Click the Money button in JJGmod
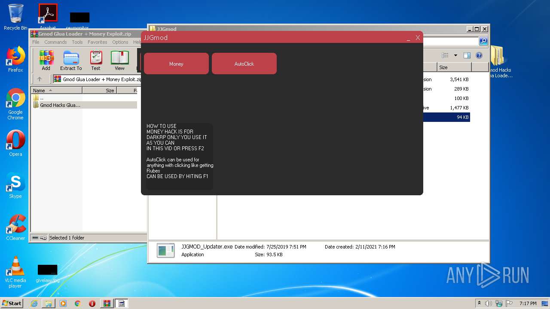 coord(176,64)
